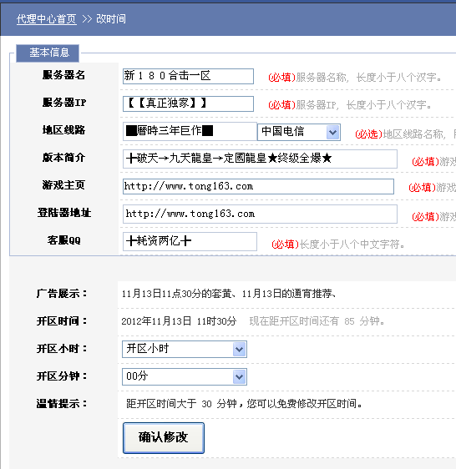
Task: Click the 广告展示 value text
Action: pos(229,294)
